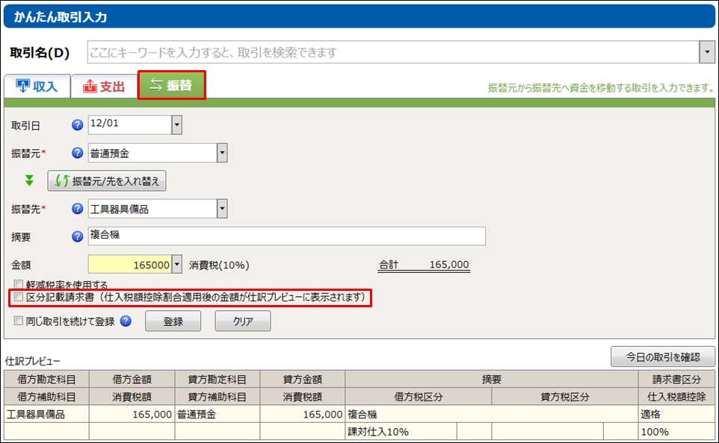The height and width of the screenshot is (443, 719).
Task: Open the 取引名 search dropdown arrow
Action: [x=706, y=52]
